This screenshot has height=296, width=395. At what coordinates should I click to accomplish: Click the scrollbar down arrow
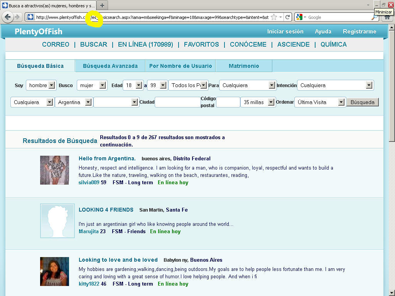point(392,293)
